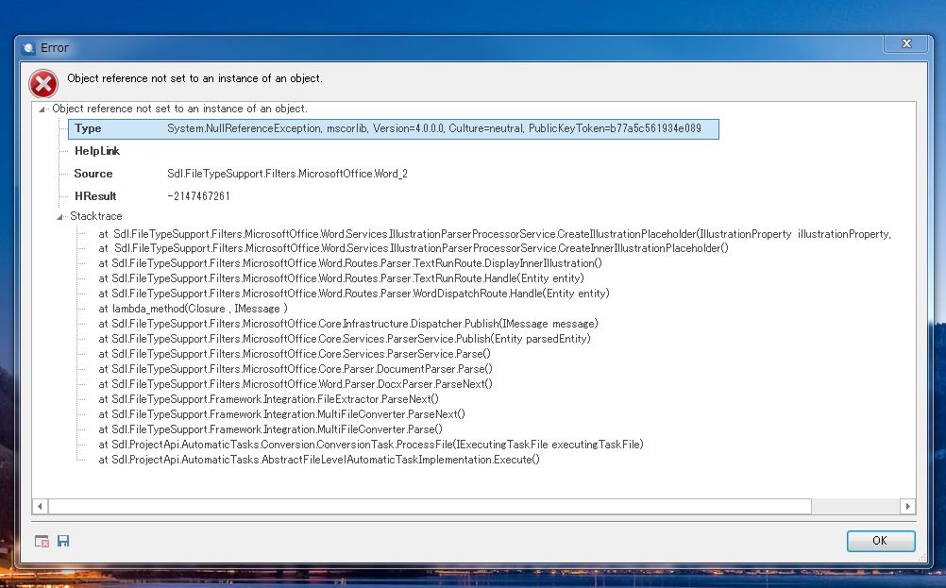Viewport: 946px width, 588px height.
Task: Click the System.NullReferenceException type value
Action: click(x=434, y=128)
